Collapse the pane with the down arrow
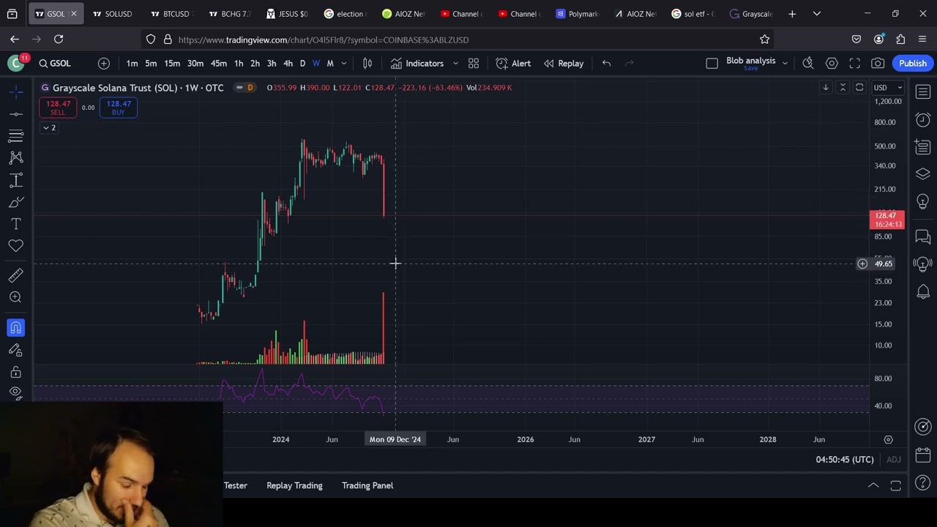 click(x=826, y=88)
